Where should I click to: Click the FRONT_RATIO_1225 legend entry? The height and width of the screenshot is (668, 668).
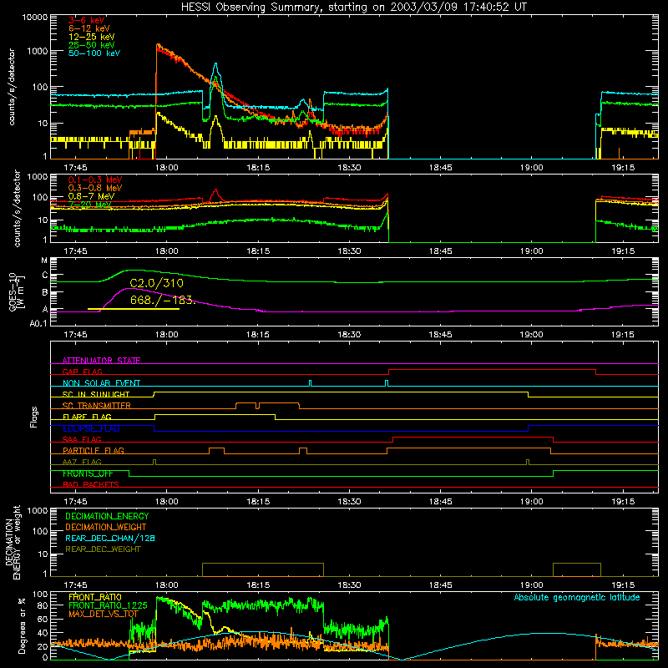pos(108,605)
